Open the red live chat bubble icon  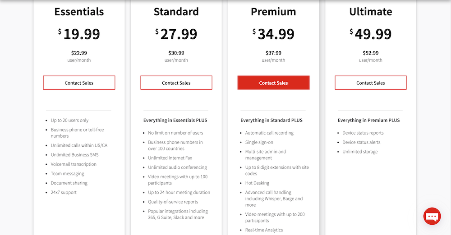pyautogui.click(x=432, y=217)
